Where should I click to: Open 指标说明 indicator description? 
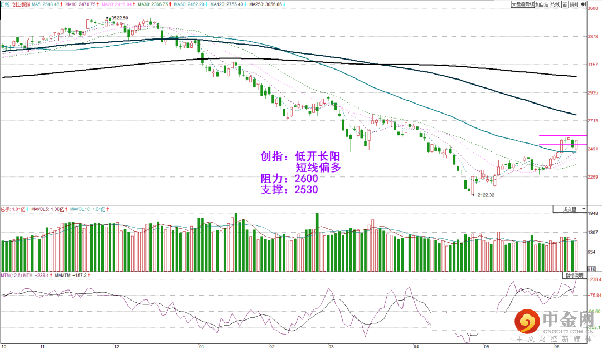pos(575,276)
